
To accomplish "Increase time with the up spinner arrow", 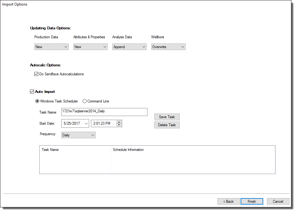I will [x=119, y=122].
